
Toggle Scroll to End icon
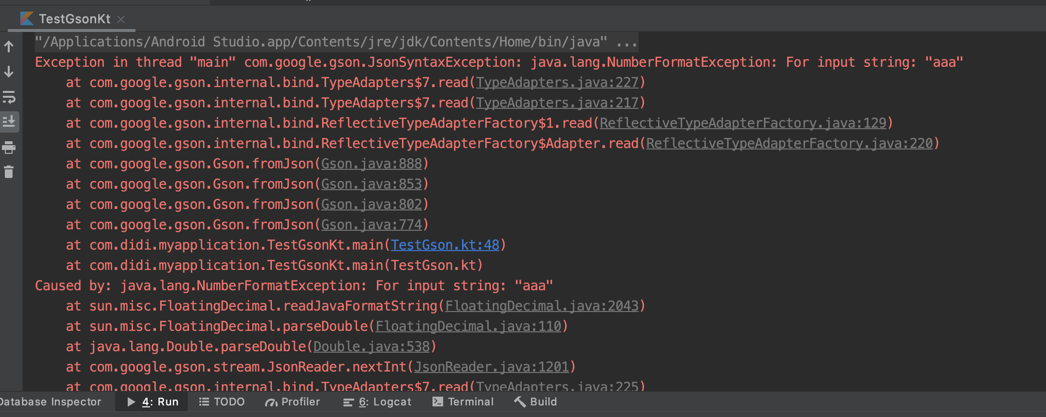coord(9,121)
